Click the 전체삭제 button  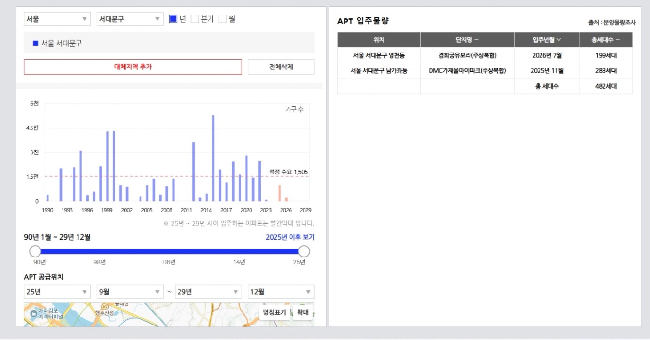[x=281, y=67]
